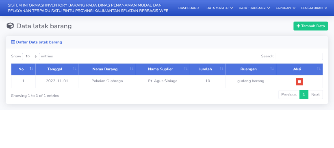Click the Jumlah value 10 cell
Screen dimensions: 334x148
click(x=208, y=81)
